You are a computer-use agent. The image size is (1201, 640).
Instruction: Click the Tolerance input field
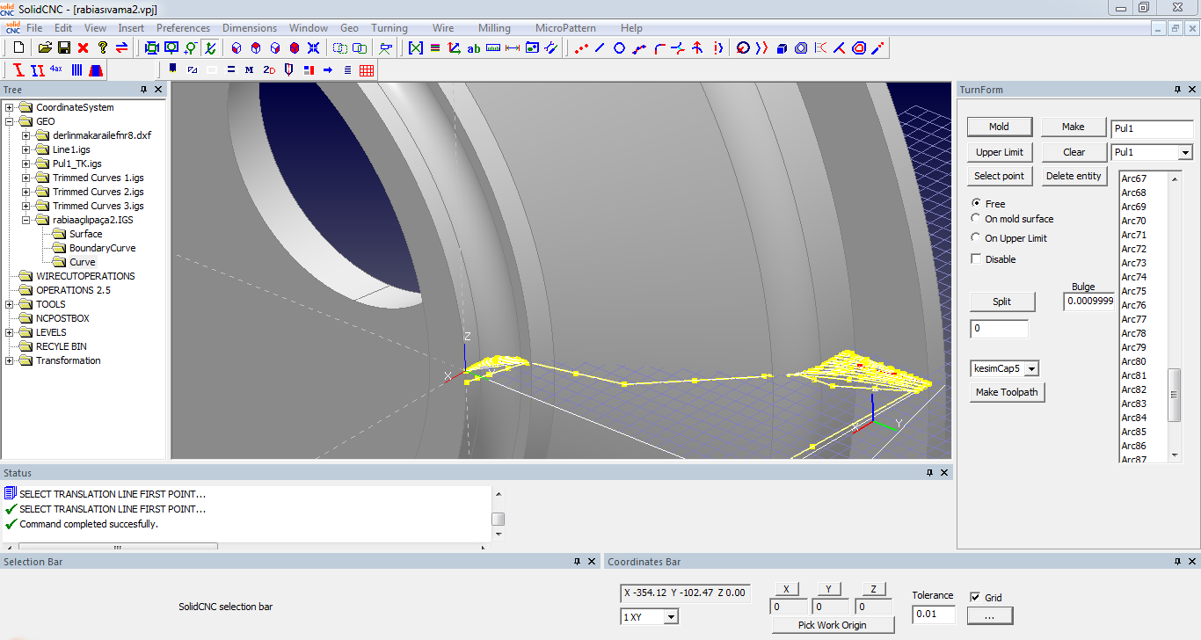[933, 614]
